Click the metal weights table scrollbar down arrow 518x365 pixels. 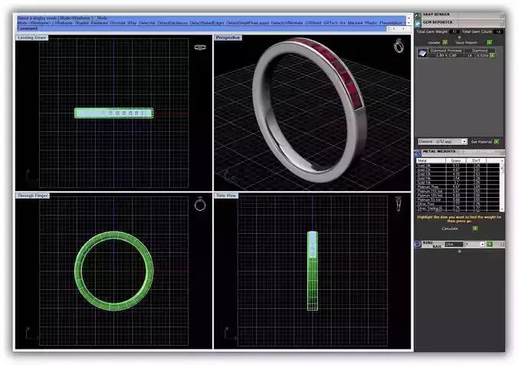pos(502,209)
